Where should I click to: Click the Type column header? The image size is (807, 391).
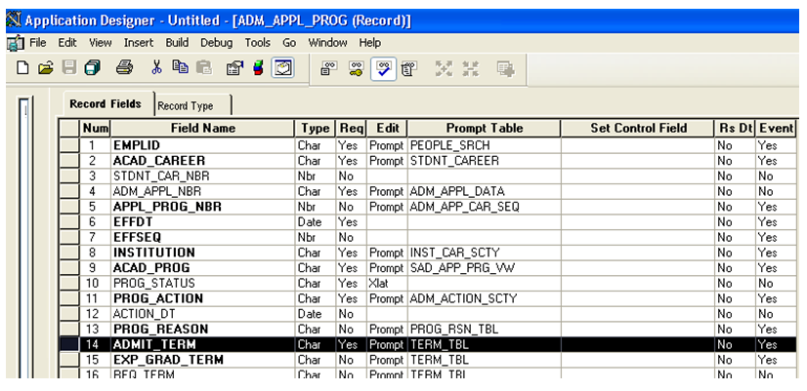coord(315,128)
